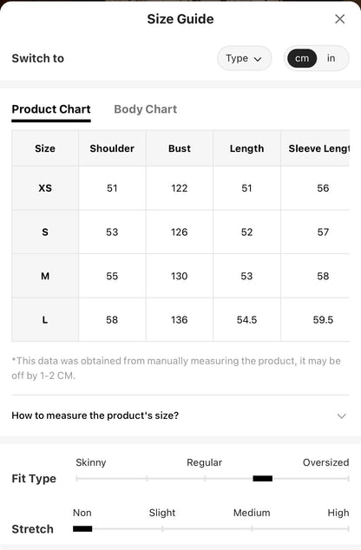Select the M size row

click(x=180, y=276)
